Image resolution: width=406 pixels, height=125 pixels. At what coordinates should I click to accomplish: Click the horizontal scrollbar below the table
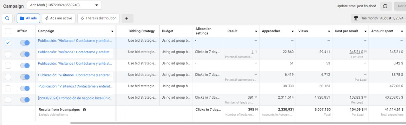click(x=238, y=123)
